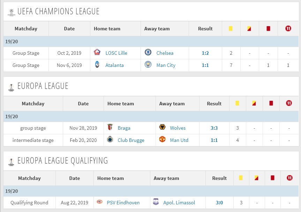Open the 3:3 Braga vs Wolves result
The height and width of the screenshot is (212, 301).
point(214,128)
